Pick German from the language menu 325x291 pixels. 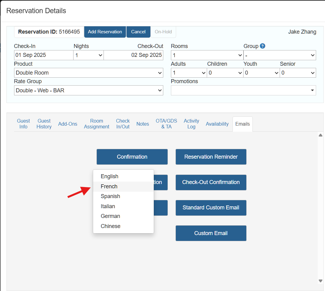(x=110, y=216)
